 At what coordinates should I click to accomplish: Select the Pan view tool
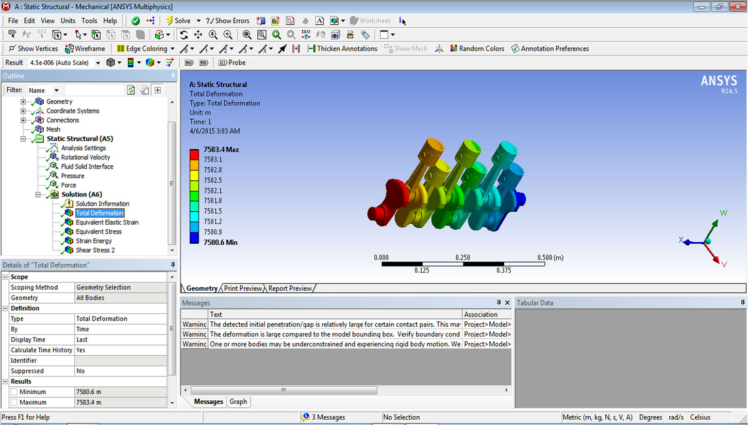click(198, 35)
